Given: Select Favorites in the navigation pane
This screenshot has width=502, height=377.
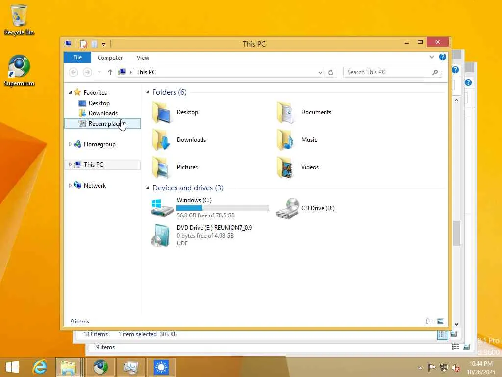Looking at the screenshot, I should [x=96, y=93].
